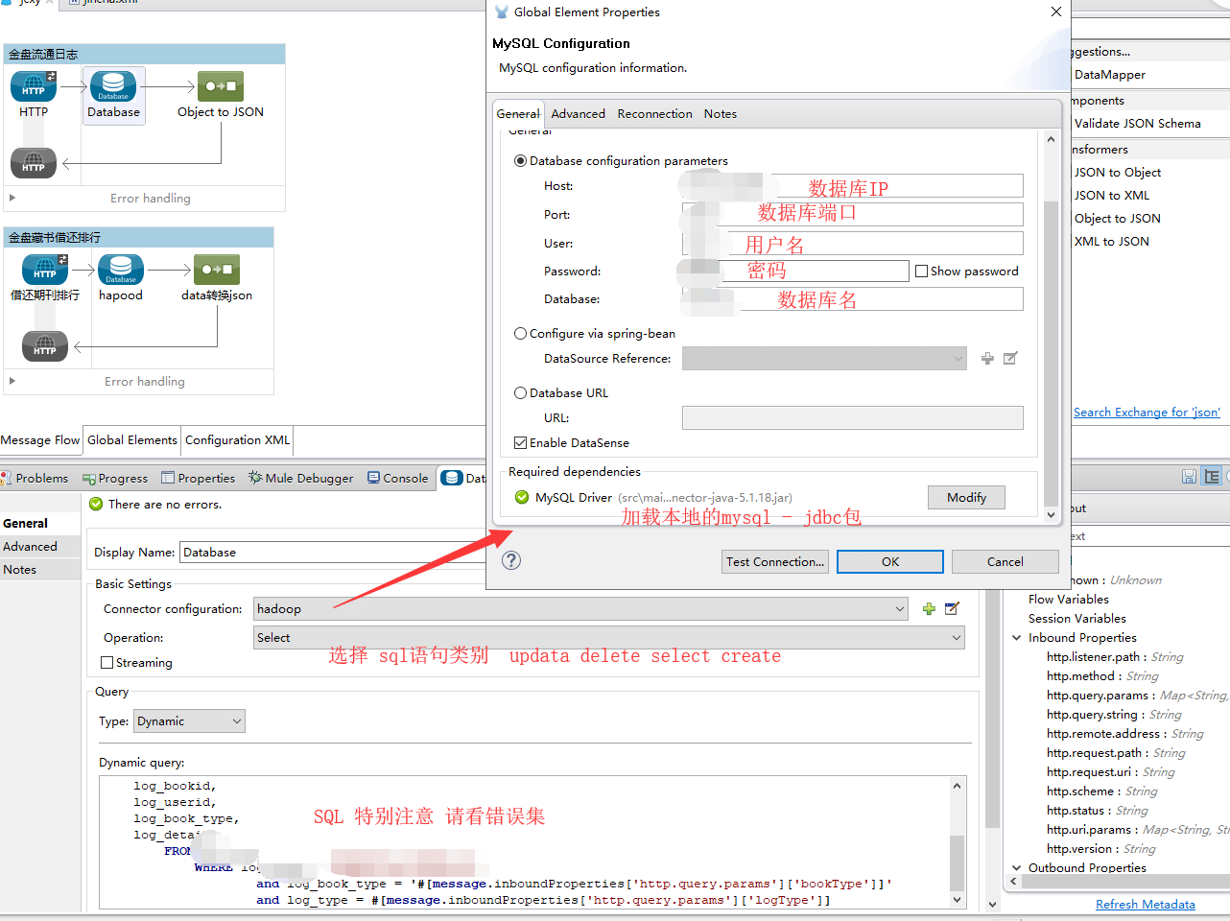Viewport: 1230px width, 921px height.
Task: Select JSON to Object in the palette
Action: point(1117,173)
